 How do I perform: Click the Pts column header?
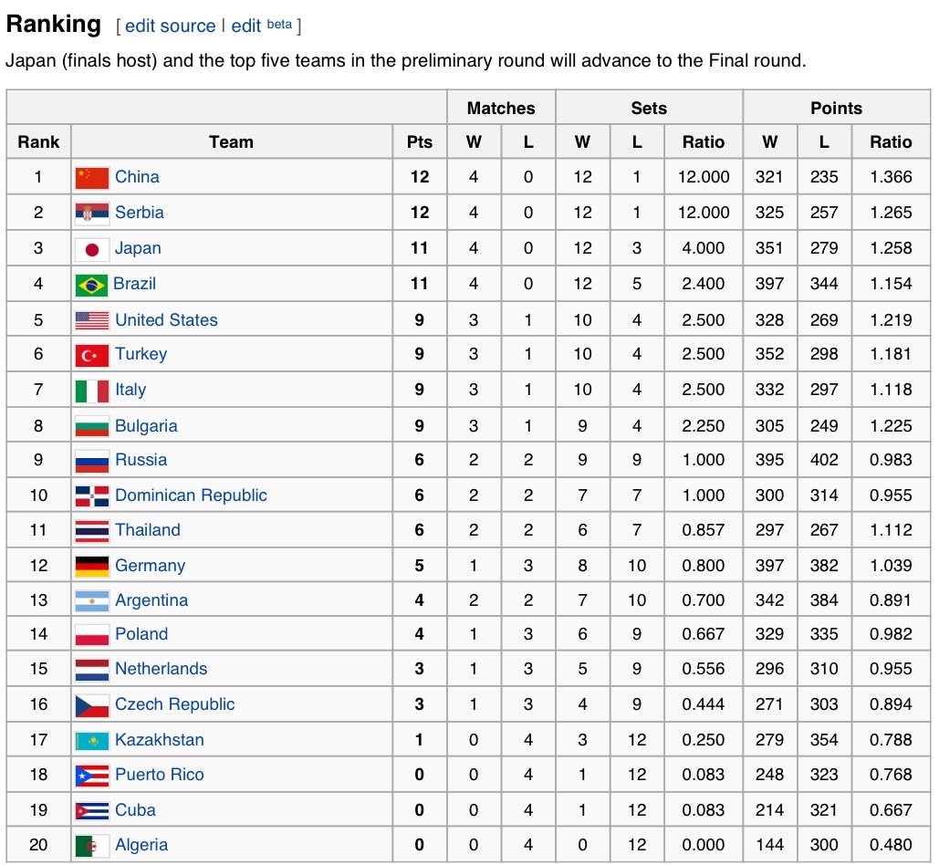pyautogui.click(x=420, y=142)
